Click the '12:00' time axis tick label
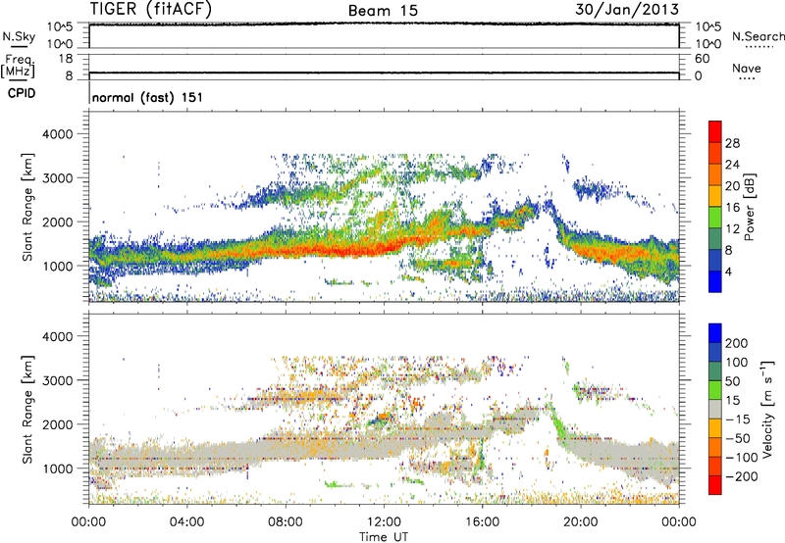785x543 pixels. tap(384, 522)
